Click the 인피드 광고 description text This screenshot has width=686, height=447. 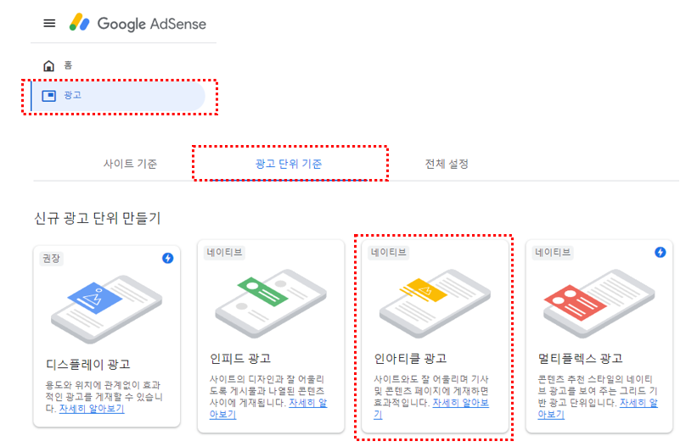[267, 396]
